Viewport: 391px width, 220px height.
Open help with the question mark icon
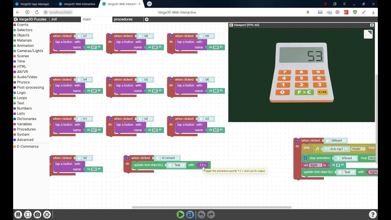pos(372,215)
